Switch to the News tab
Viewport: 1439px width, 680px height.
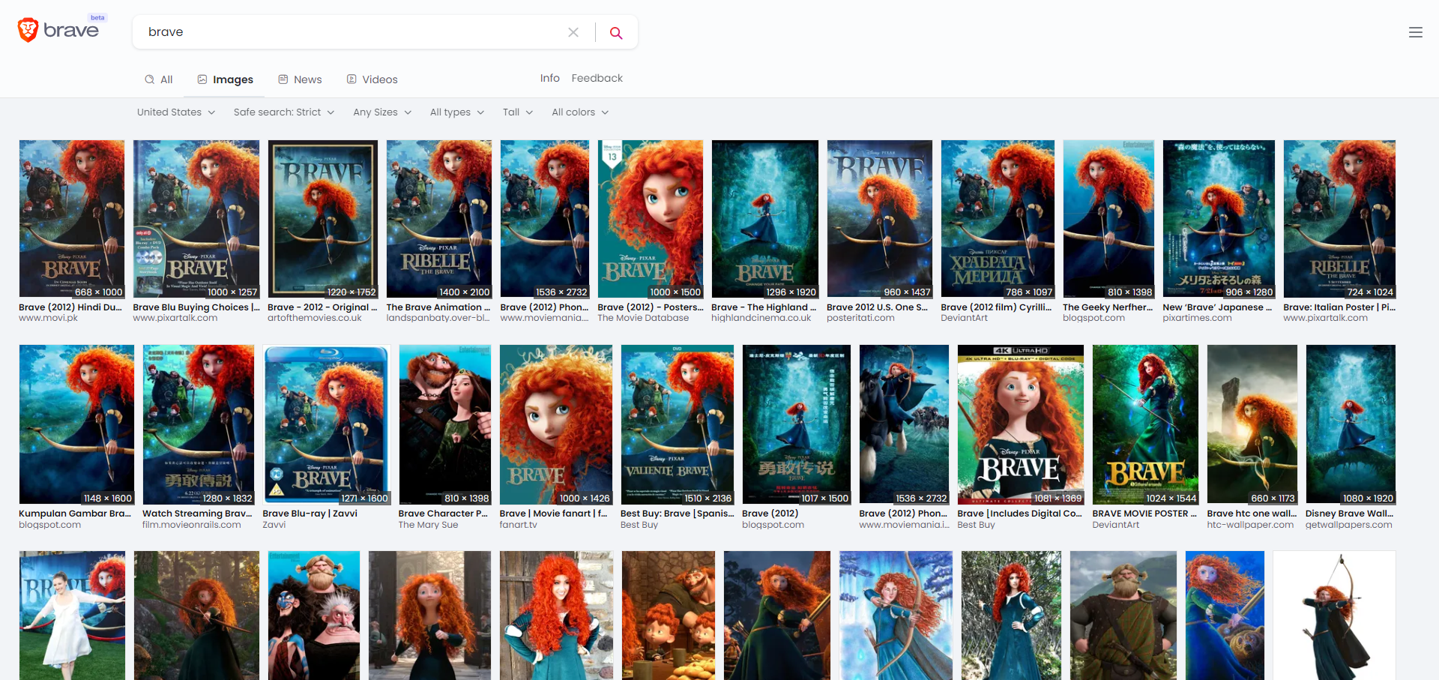click(x=300, y=79)
